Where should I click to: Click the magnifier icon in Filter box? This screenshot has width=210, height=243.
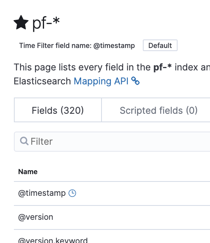pos(24,141)
